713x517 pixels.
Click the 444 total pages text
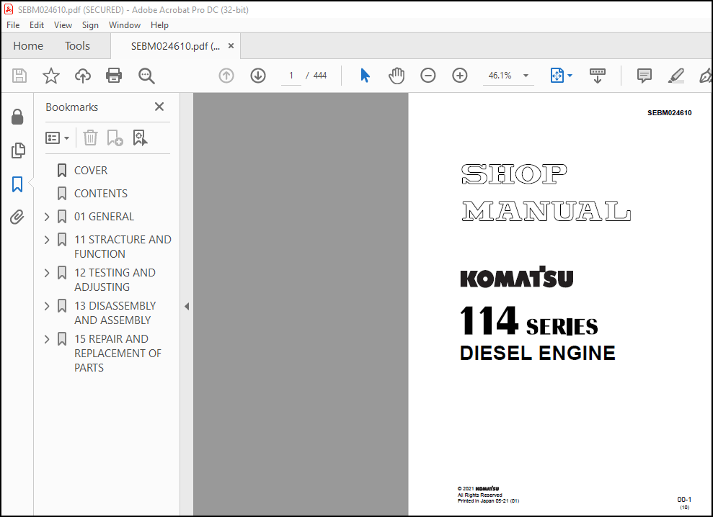click(320, 76)
